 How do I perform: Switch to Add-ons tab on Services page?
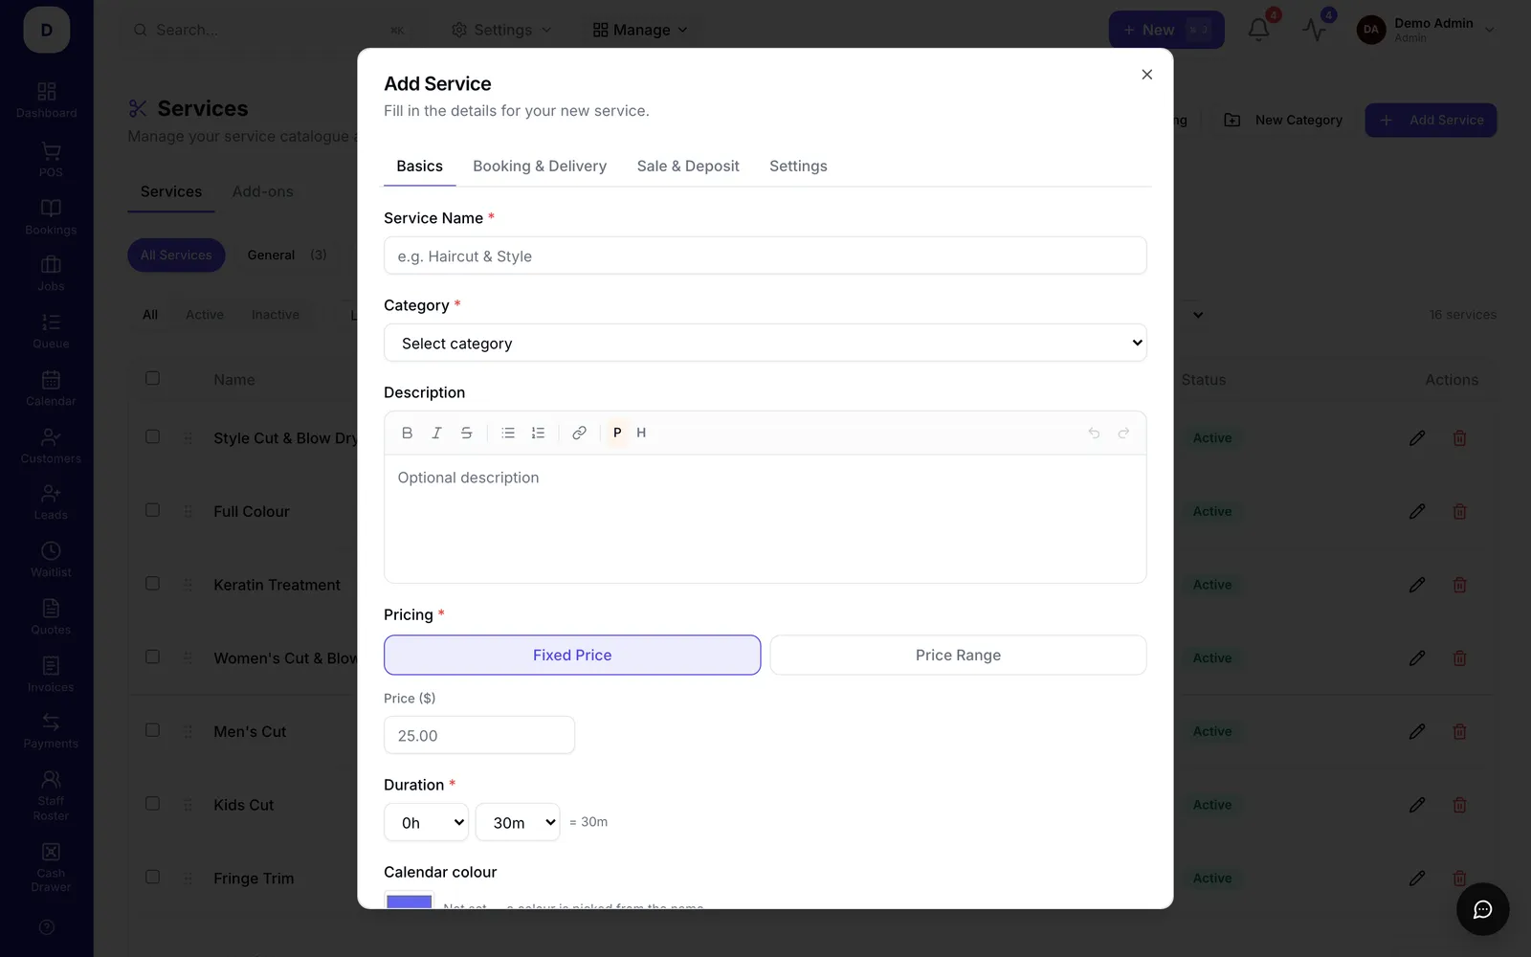263,191
